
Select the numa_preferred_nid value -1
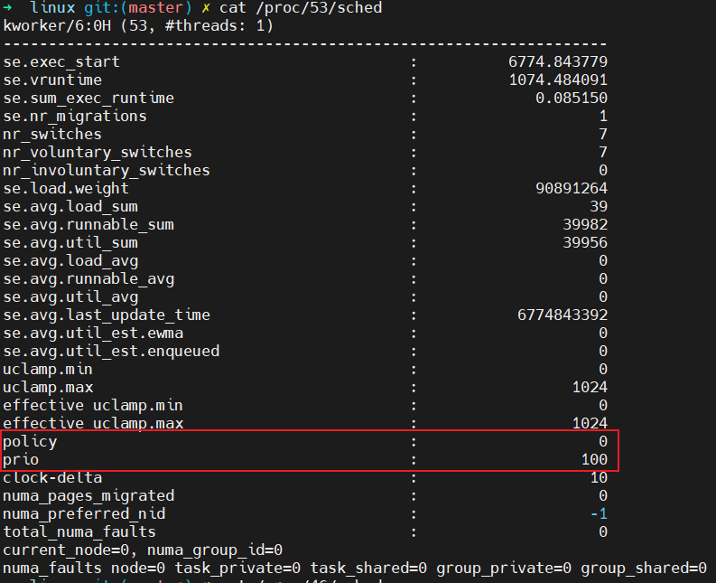click(x=599, y=514)
